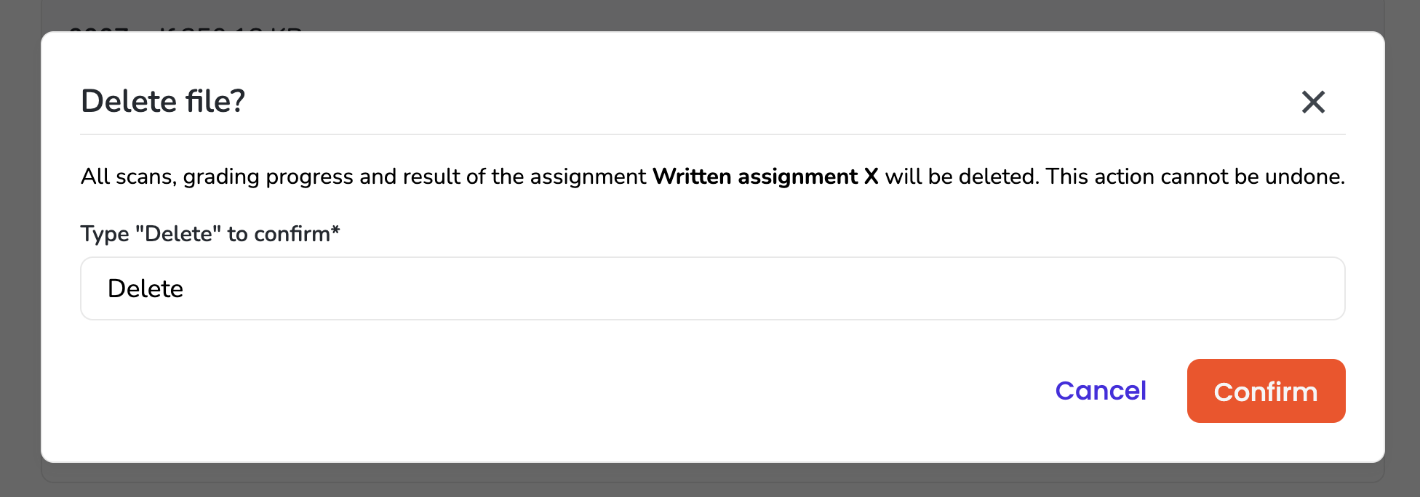Cancel the file deletion
Viewport: 1420px width, 497px height.
tap(1101, 391)
